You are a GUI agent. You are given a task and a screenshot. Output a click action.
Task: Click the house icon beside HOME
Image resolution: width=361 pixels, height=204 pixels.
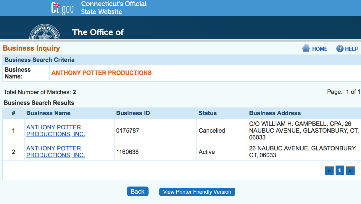pyautogui.click(x=306, y=48)
